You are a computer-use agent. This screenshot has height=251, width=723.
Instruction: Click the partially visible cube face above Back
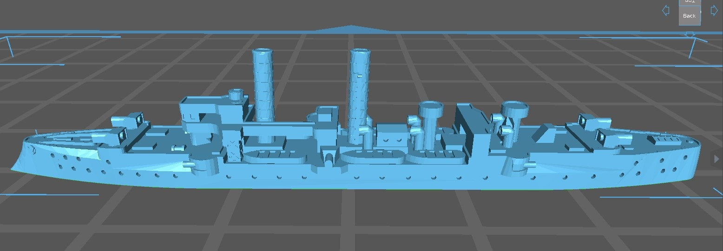click(689, 2)
